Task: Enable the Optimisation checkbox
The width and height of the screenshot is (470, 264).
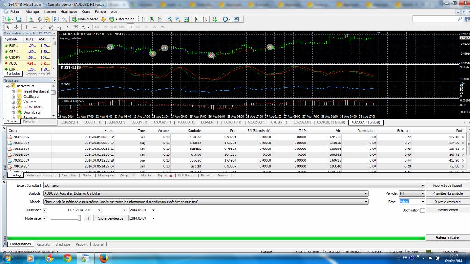Action: [x=422, y=210]
